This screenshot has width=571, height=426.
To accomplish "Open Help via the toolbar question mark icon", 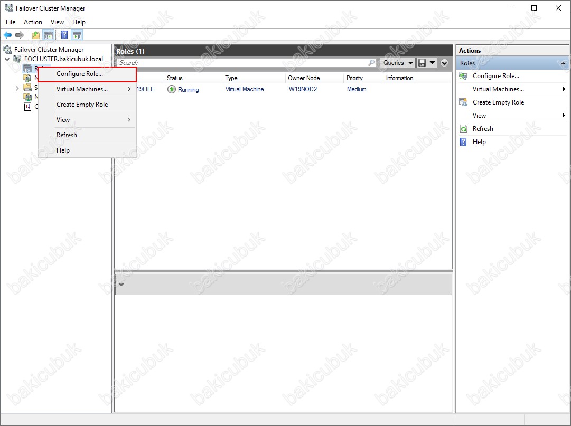I will 64,35.
